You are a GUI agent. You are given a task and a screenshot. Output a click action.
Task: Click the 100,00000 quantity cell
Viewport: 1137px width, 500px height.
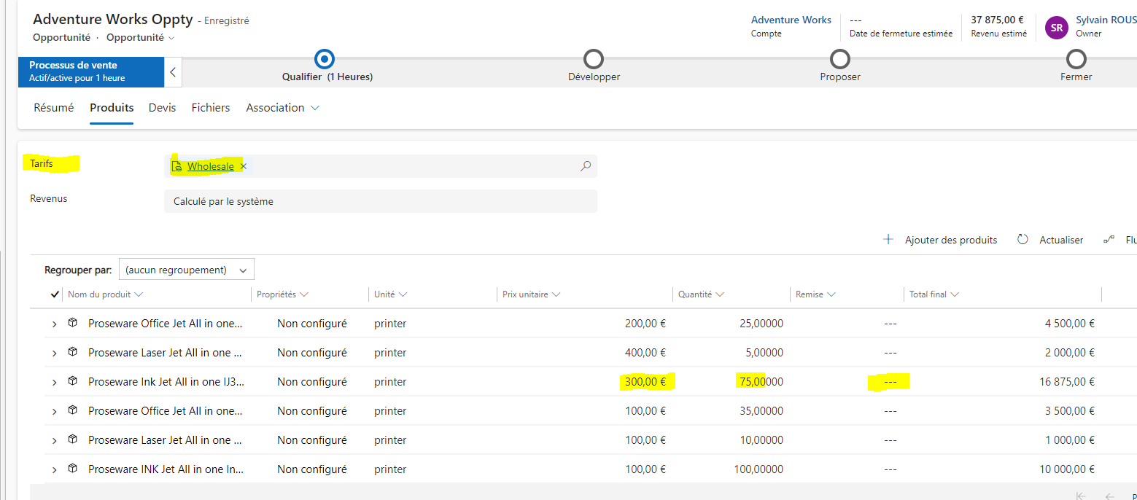[758, 469]
